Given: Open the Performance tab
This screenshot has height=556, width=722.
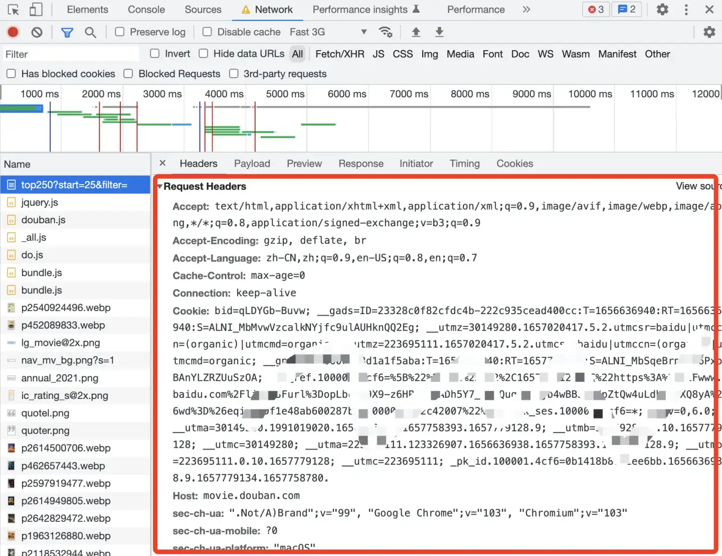Looking at the screenshot, I should [x=476, y=10].
